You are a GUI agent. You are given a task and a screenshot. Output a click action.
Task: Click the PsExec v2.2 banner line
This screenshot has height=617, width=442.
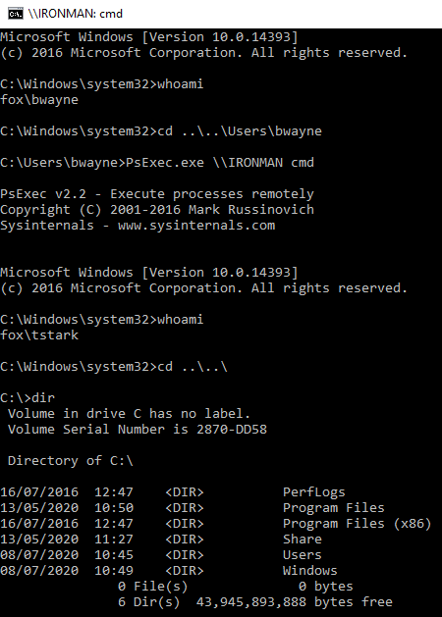(157, 194)
